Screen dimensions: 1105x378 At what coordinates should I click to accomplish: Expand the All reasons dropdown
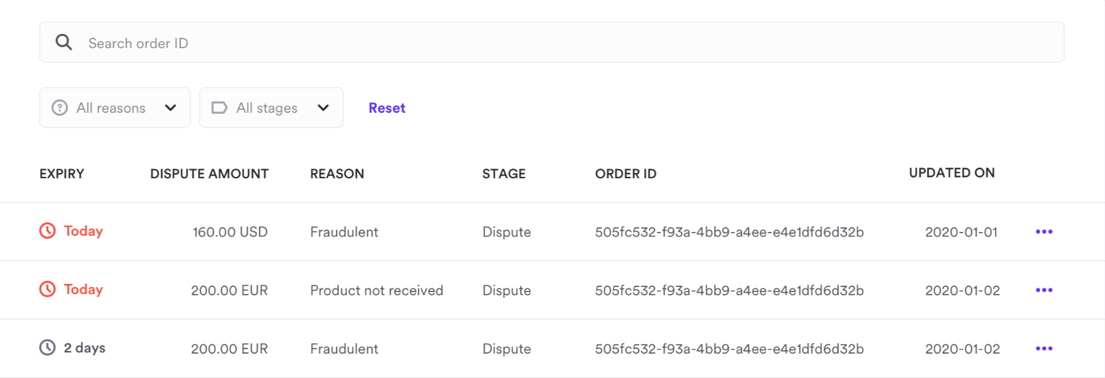tap(115, 108)
